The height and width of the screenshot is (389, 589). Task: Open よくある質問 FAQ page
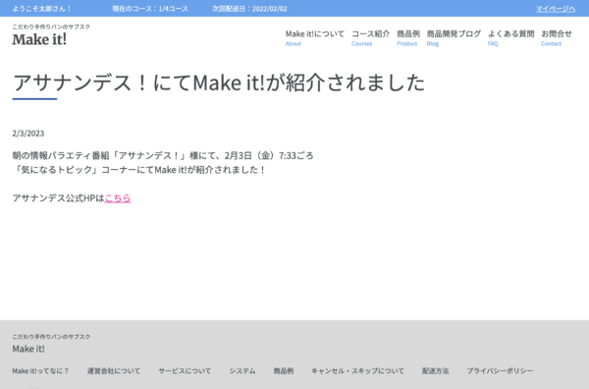(510, 38)
